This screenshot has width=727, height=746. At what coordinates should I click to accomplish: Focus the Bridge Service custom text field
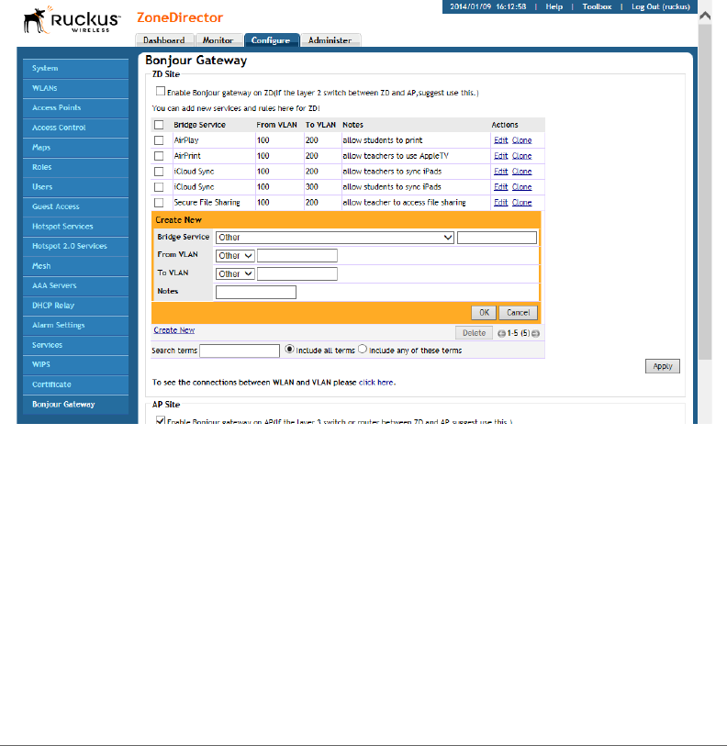tap(497, 238)
